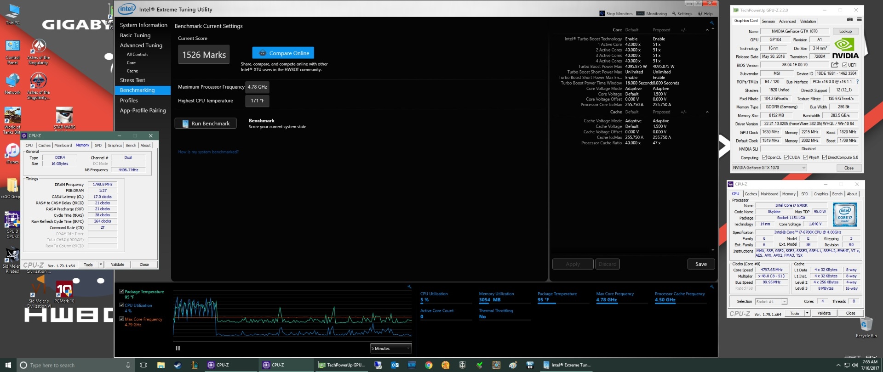Click Save button in XTU
The image size is (883, 372).
[701, 264]
